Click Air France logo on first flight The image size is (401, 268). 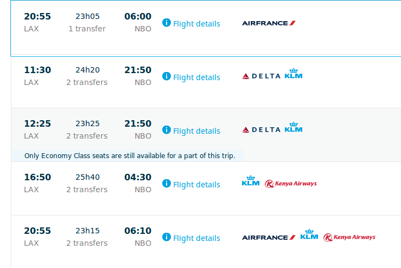pos(269,23)
